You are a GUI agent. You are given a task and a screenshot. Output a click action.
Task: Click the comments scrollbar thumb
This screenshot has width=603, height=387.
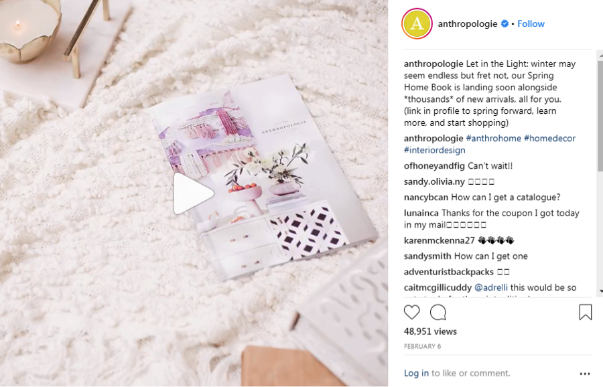tap(600, 116)
